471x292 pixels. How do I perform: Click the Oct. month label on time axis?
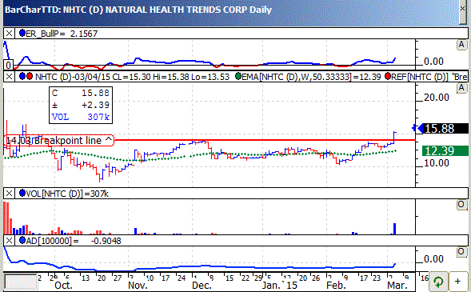63,285
